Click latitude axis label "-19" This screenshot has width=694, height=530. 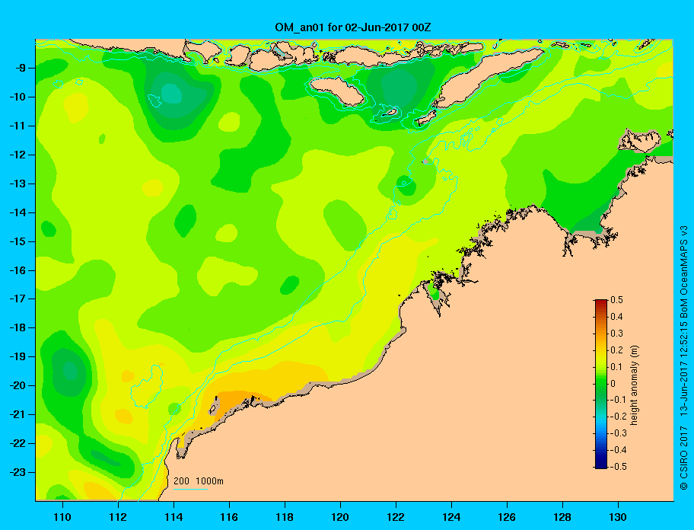point(17,357)
